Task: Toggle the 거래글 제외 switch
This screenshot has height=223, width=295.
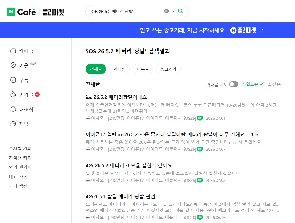Action: point(234,84)
